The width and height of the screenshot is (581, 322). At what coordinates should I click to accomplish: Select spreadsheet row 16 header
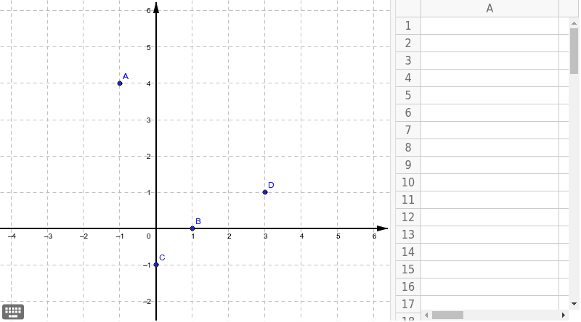(408, 287)
